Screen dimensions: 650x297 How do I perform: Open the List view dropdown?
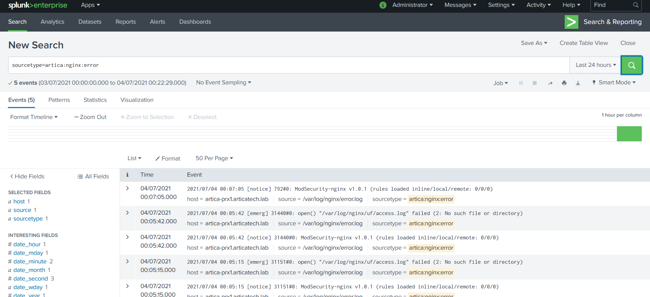pos(134,158)
